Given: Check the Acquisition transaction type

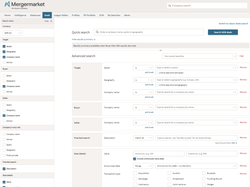Looking at the screenshot, I should coord(135,173).
